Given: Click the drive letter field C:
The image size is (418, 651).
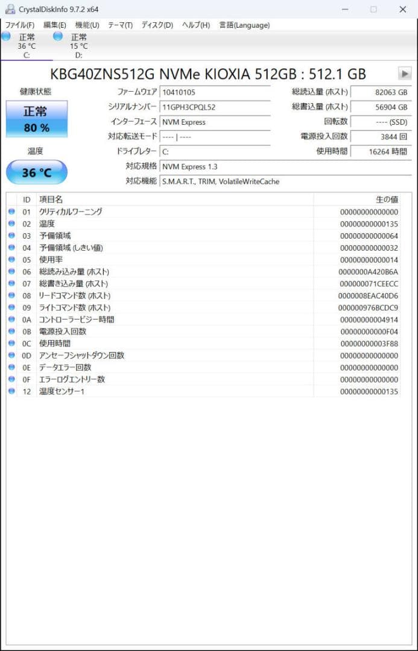Looking at the screenshot, I should click(x=215, y=151).
